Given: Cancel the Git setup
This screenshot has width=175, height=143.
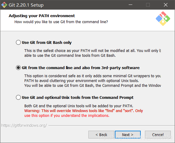Looking at the screenshot, I should [x=158, y=135].
